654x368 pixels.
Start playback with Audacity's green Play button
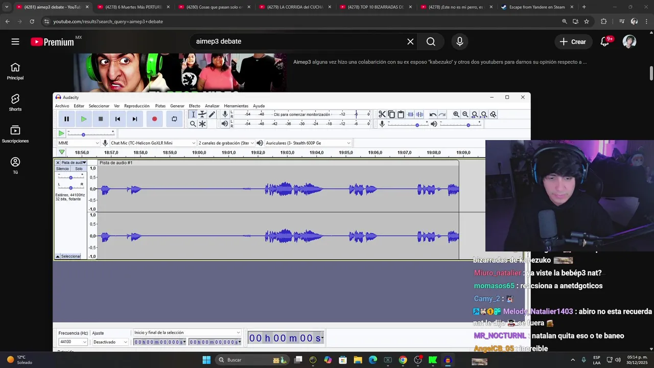pos(84,119)
